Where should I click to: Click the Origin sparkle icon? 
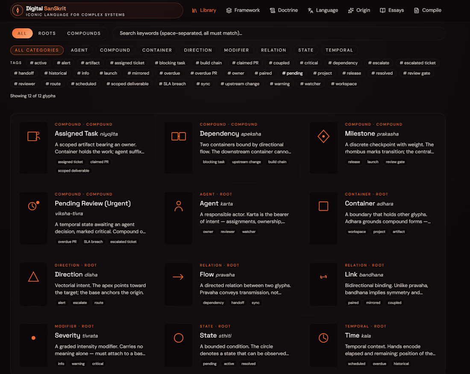point(351,11)
